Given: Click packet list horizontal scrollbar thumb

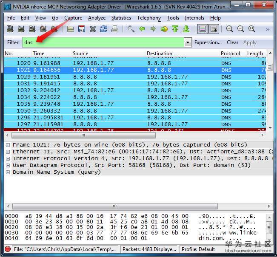Looking at the screenshot, I should click(83, 136).
